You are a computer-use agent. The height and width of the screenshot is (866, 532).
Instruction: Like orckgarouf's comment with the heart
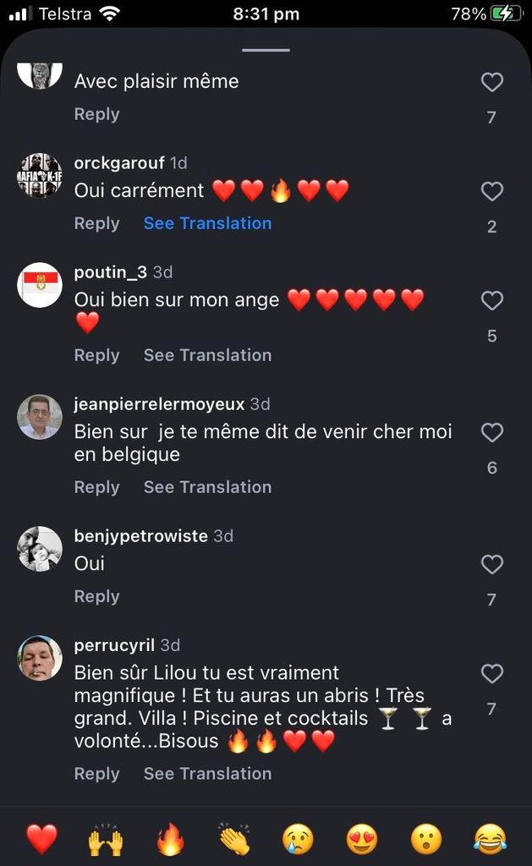(x=492, y=191)
